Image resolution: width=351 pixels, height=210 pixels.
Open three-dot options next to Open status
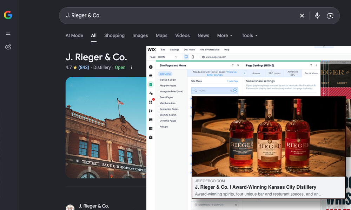[x=131, y=68]
